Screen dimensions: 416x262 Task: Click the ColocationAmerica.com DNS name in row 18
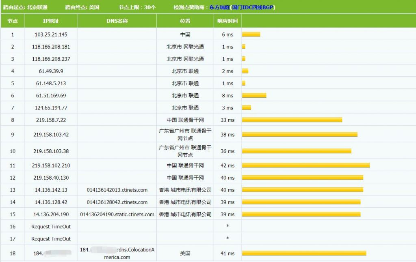(117, 253)
